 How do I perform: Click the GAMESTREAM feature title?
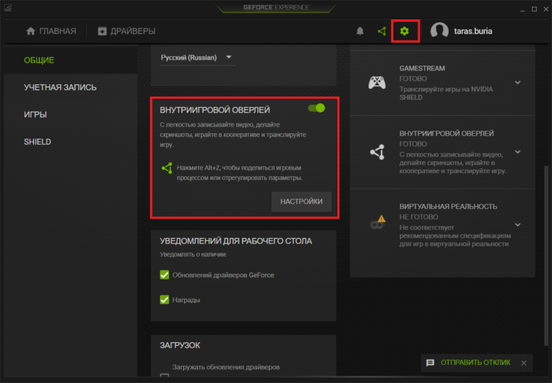[422, 68]
